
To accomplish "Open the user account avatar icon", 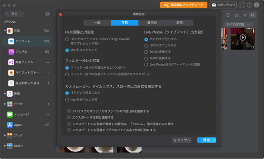I will [256, 5].
